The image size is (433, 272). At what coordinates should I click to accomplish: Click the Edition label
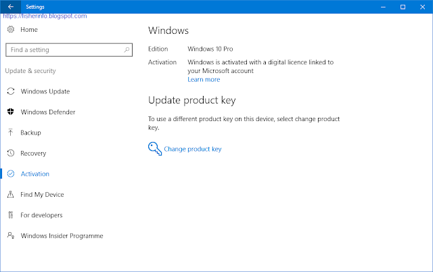pyautogui.click(x=158, y=49)
